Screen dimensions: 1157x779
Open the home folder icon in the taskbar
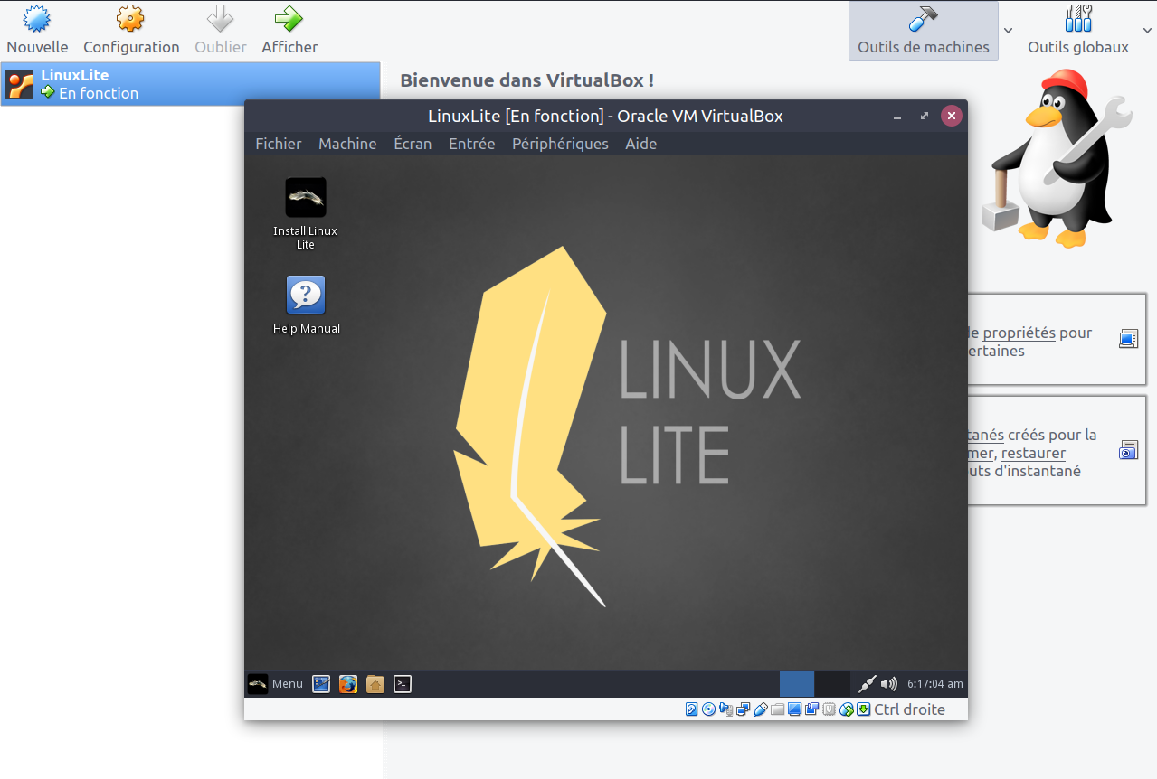[375, 684]
